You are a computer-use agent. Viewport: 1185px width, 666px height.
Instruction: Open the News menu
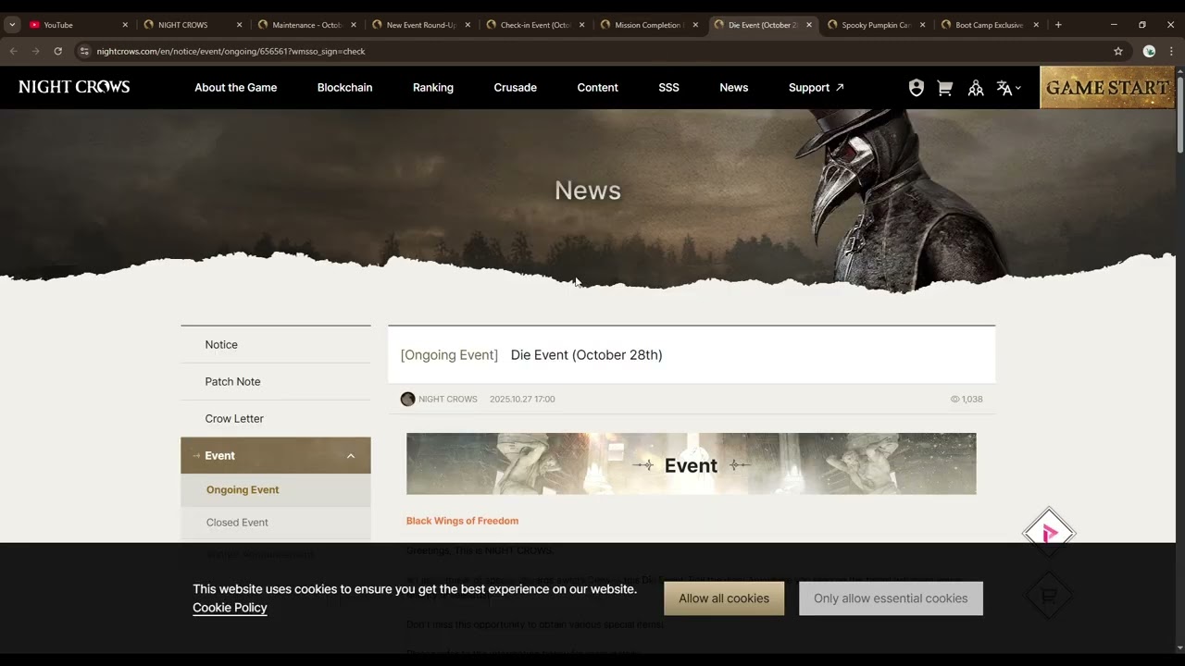(733, 87)
